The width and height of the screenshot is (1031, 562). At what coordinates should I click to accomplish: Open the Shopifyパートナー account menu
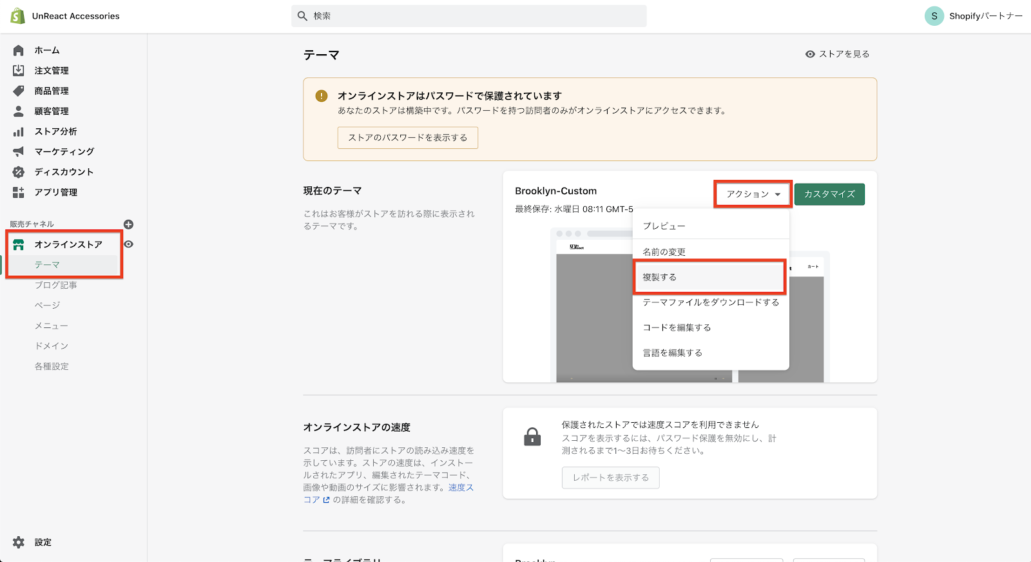(x=973, y=16)
